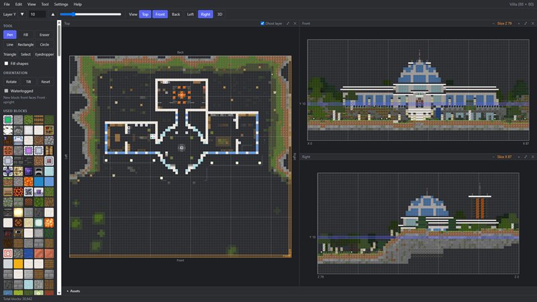Click the sidebar scrollbar down arrow

click(59, 293)
